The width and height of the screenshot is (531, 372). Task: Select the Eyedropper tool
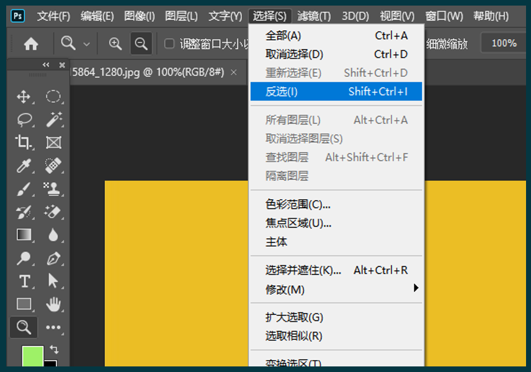point(24,166)
